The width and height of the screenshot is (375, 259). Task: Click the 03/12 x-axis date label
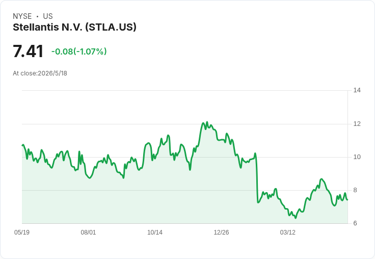tap(288, 232)
